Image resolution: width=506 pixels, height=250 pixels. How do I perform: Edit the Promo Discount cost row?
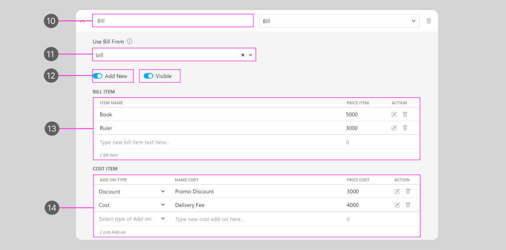click(x=397, y=191)
